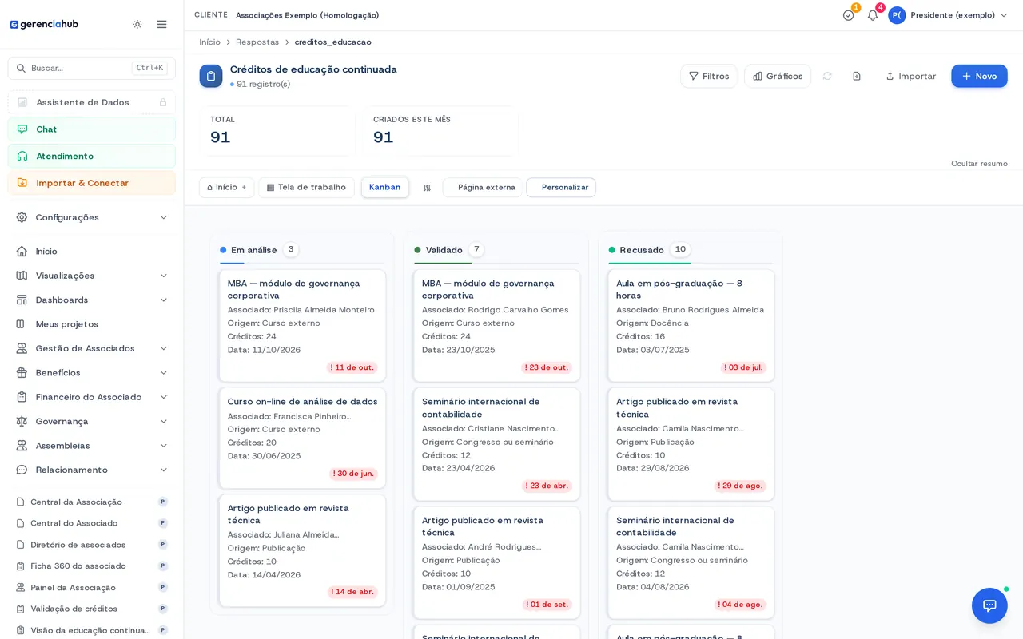Expand the Dashboards menu
1023x639 pixels.
click(x=92, y=300)
